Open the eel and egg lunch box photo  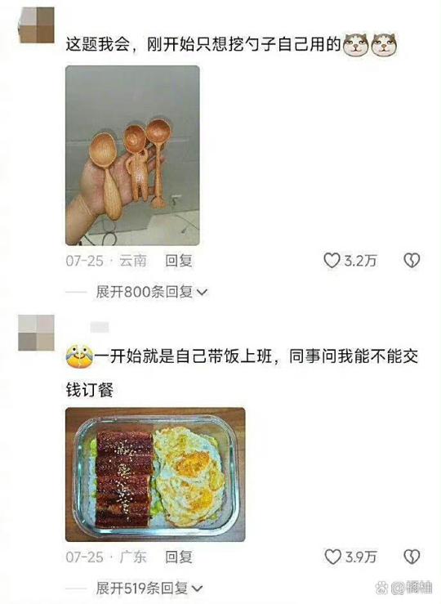point(155,475)
